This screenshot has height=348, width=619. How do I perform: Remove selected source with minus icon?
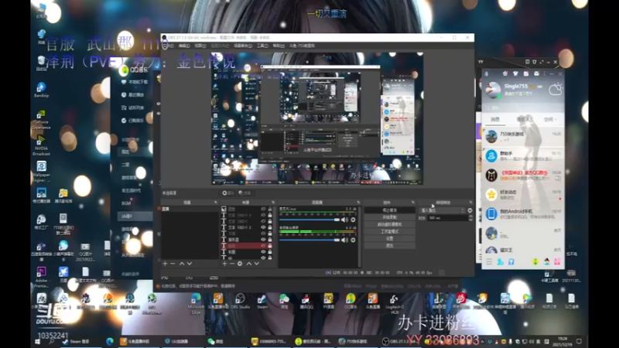231,264
